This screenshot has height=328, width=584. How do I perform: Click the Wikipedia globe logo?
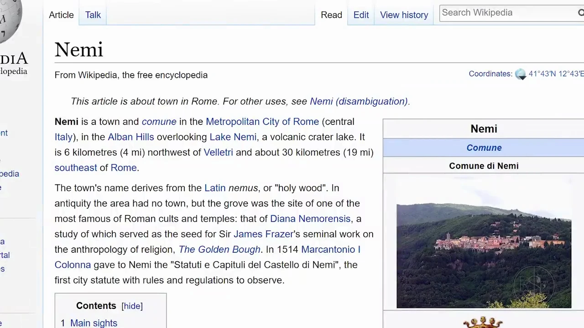click(9, 20)
